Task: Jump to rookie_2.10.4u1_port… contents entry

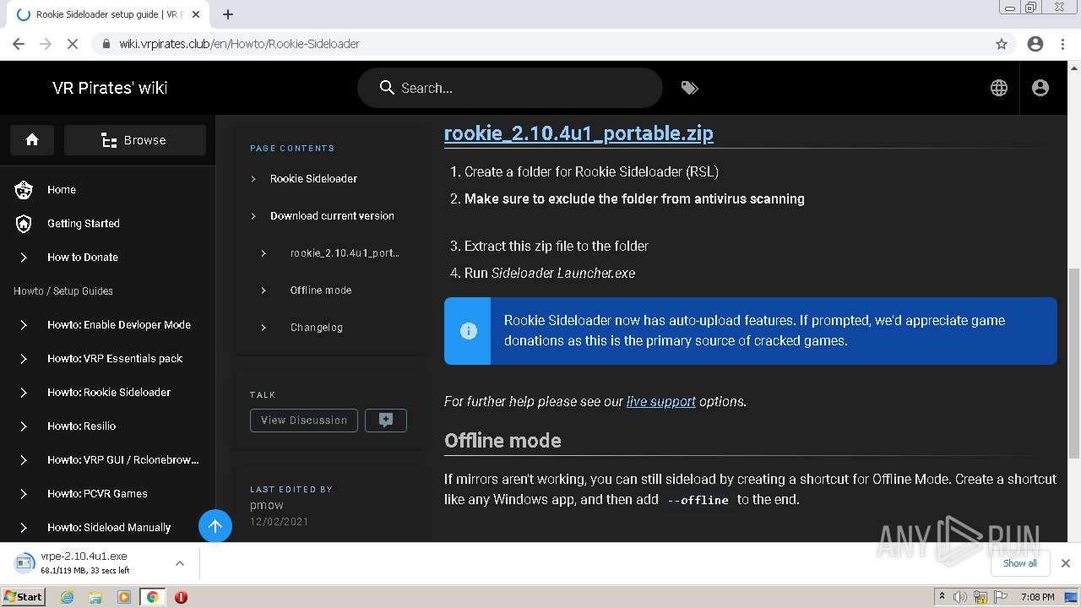Action: pos(345,252)
